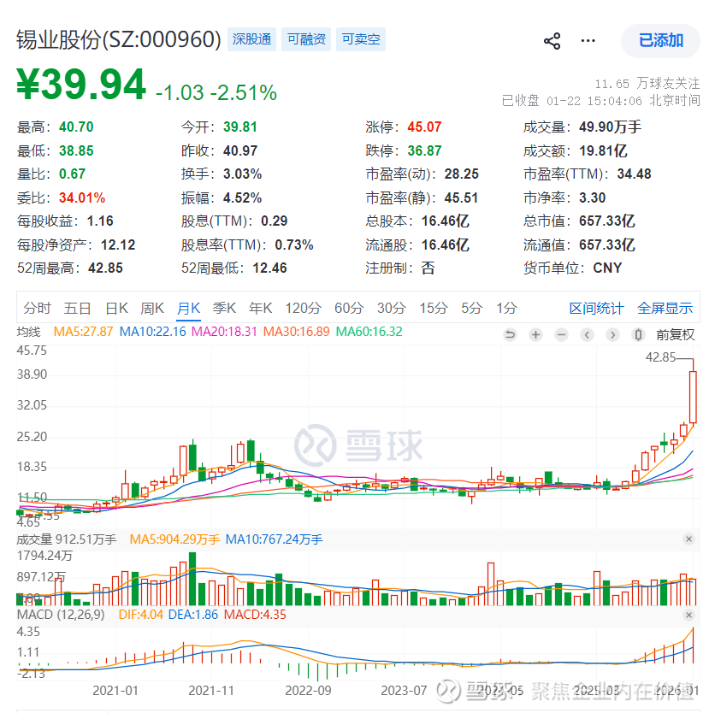This screenshot has width=715, height=713.
Task: Click the MACD (12,26,9) label
Action: pos(61,615)
